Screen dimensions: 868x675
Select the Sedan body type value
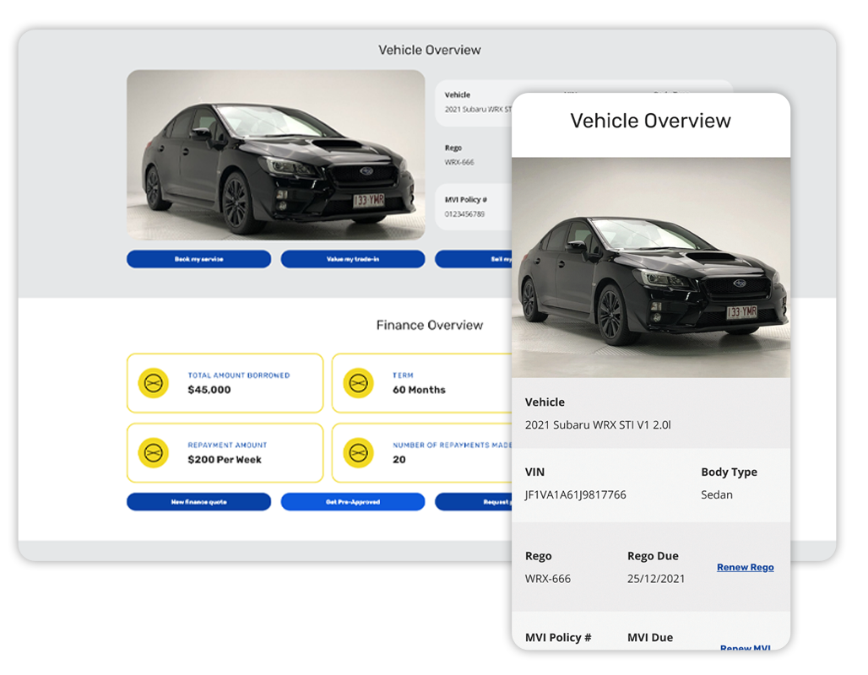click(716, 494)
